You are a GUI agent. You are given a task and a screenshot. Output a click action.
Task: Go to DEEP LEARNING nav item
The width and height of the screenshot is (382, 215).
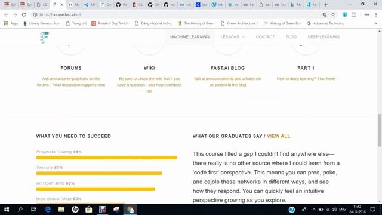[324, 37]
